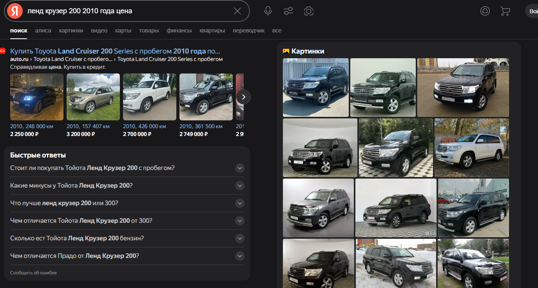Viewport: 538px width, 288px height.
Task: Click the 2010, 426 000 км listing link
Action: point(145,127)
